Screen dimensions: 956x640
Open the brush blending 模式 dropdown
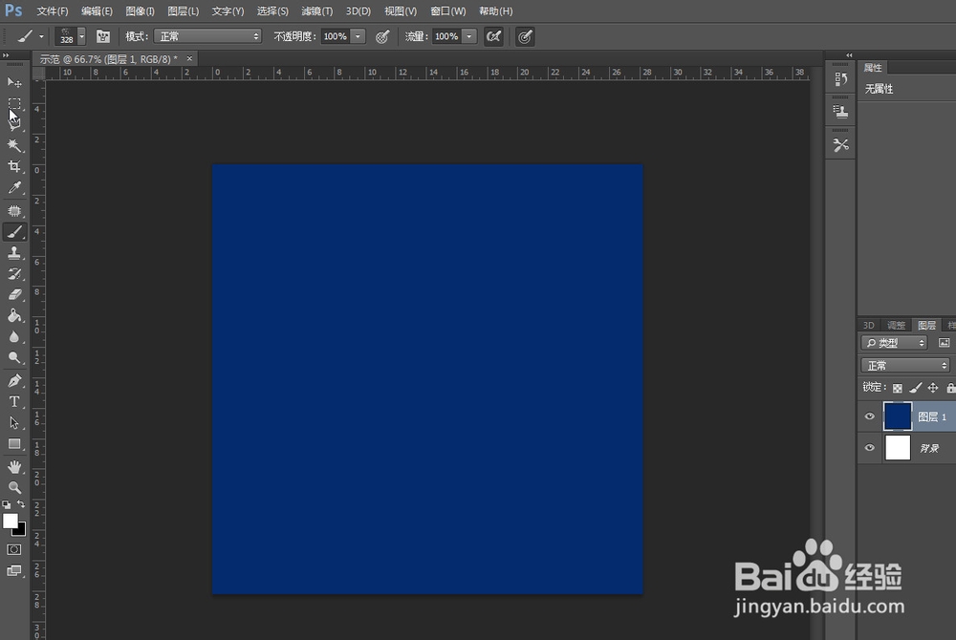pos(206,36)
